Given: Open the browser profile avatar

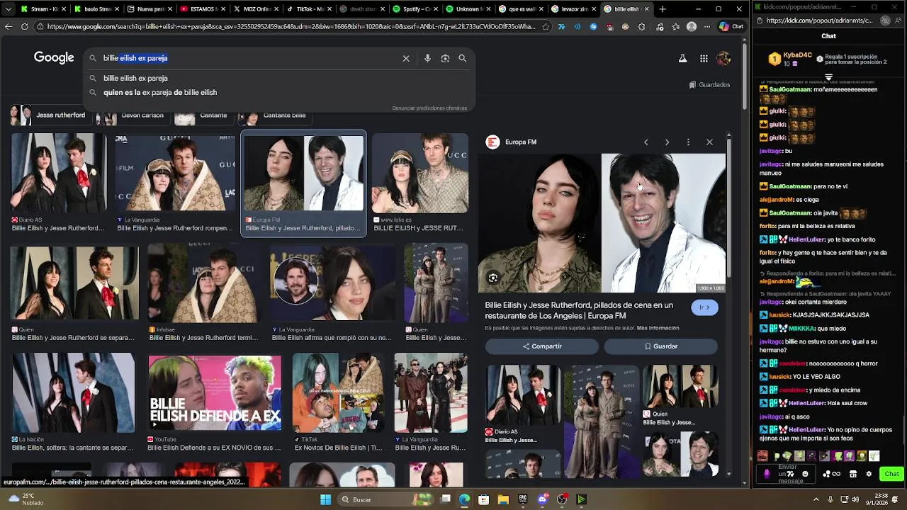Looking at the screenshot, I should [x=692, y=27].
